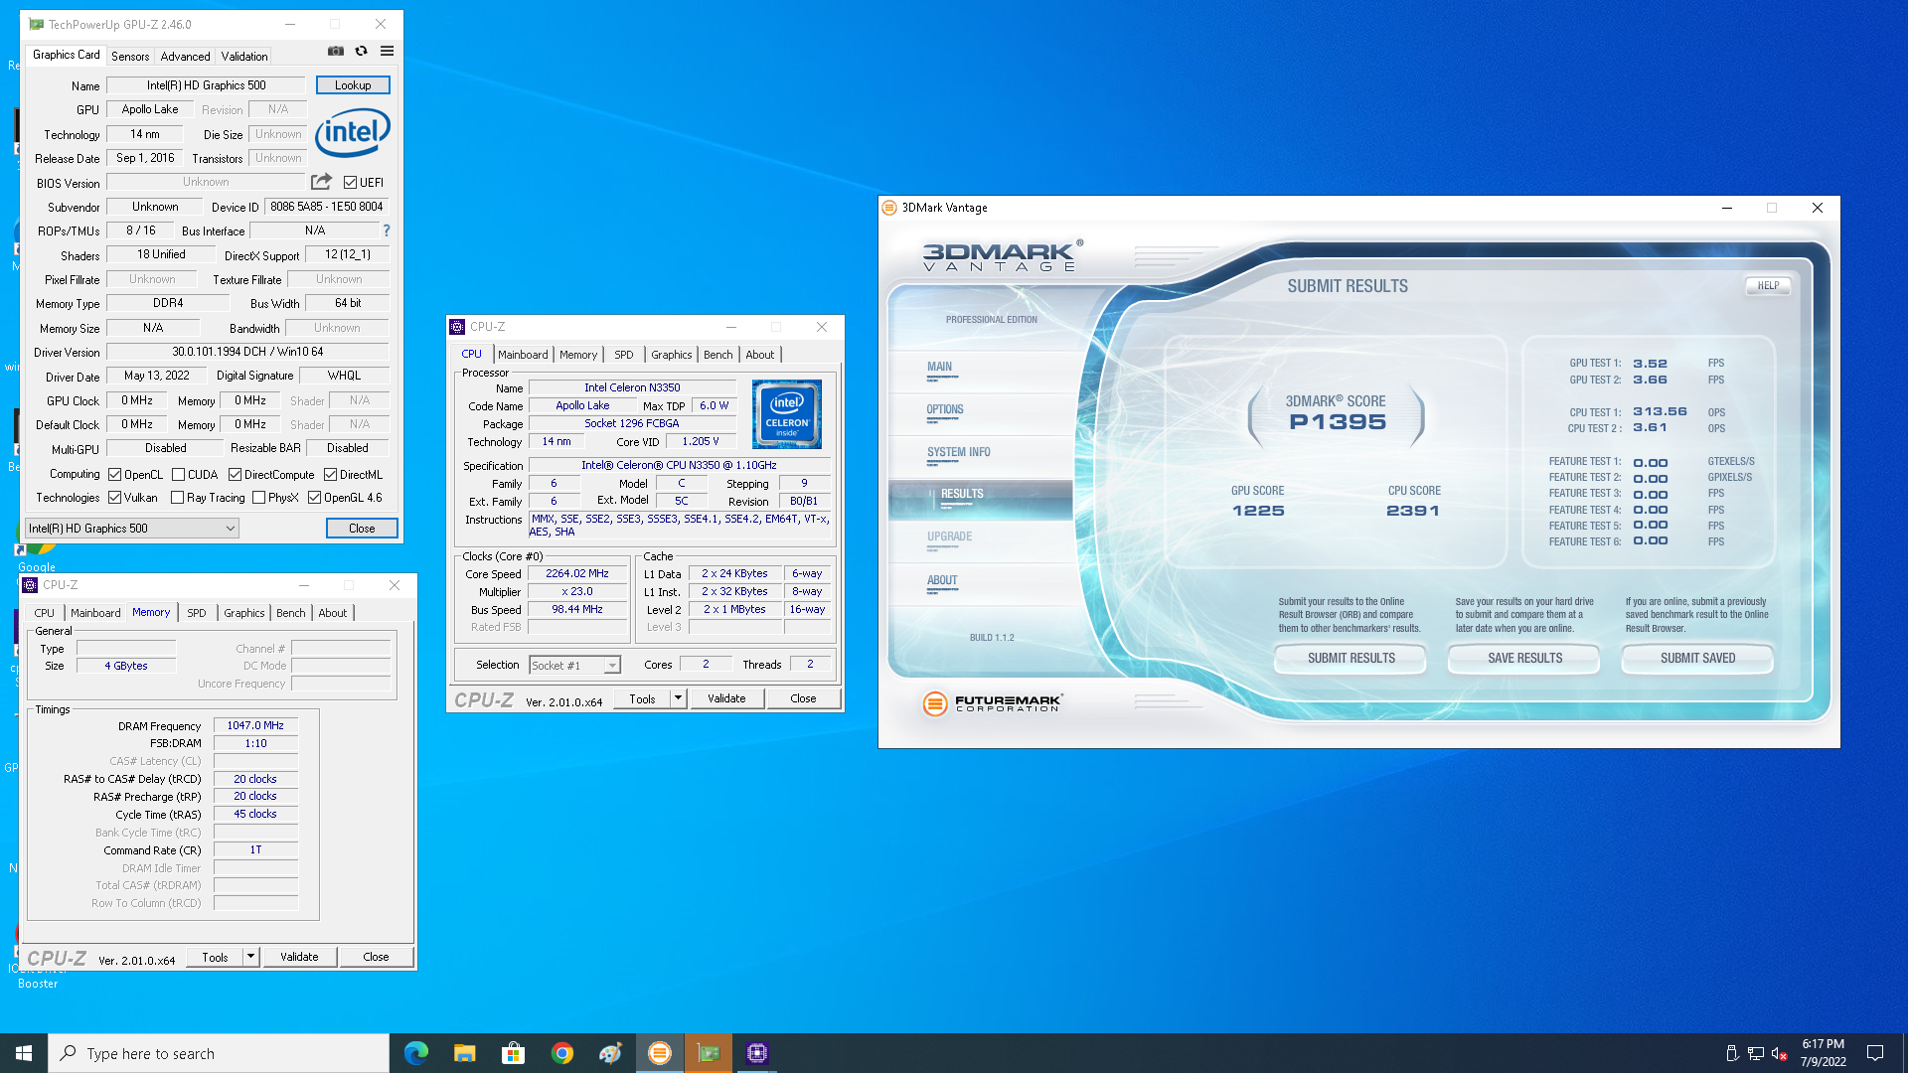The width and height of the screenshot is (1908, 1073).
Task: Open the Socket #1 selection dropdown
Action: 575,666
